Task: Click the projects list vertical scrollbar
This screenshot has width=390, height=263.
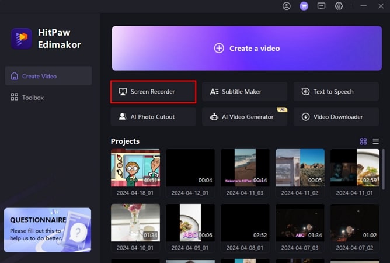Action: tap(383, 169)
